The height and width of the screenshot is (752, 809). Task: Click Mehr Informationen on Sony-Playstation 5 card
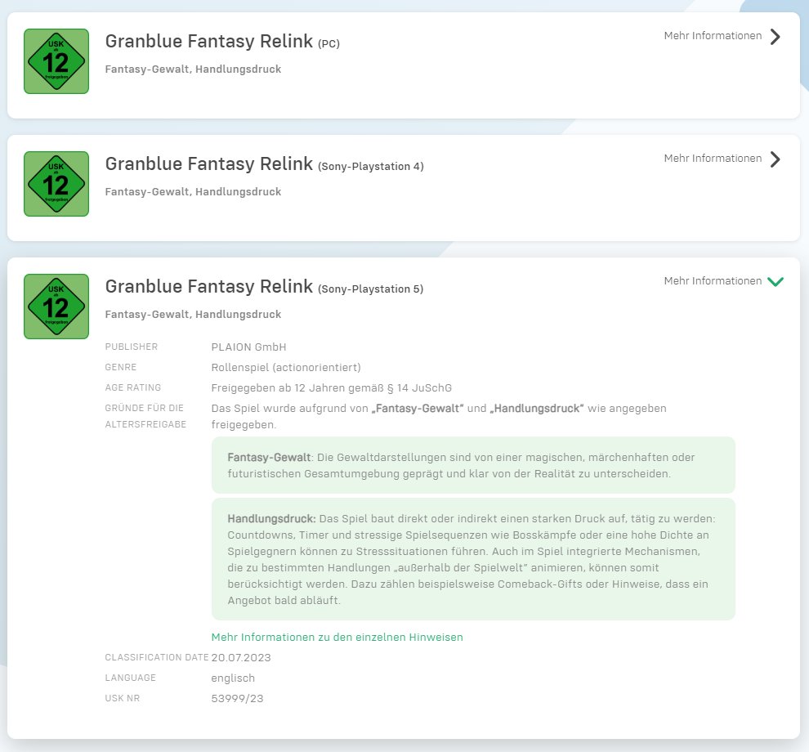713,281
